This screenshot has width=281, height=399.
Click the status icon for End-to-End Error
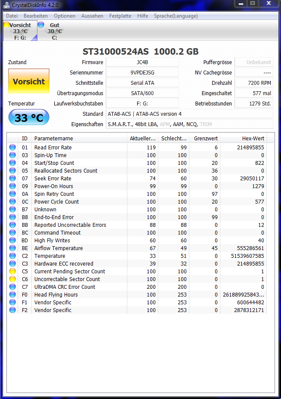pos(12,217)
